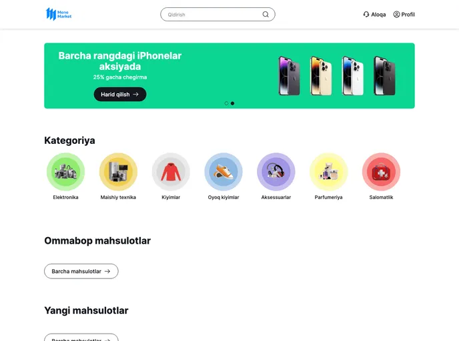459x341 pixels.
Task: Click the purple iPhone in the banner
Action: click(x=289, y=76)
